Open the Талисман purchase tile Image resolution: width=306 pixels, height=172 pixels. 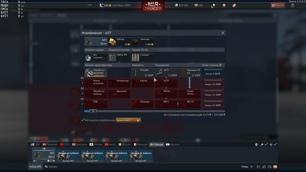(143, 42)
